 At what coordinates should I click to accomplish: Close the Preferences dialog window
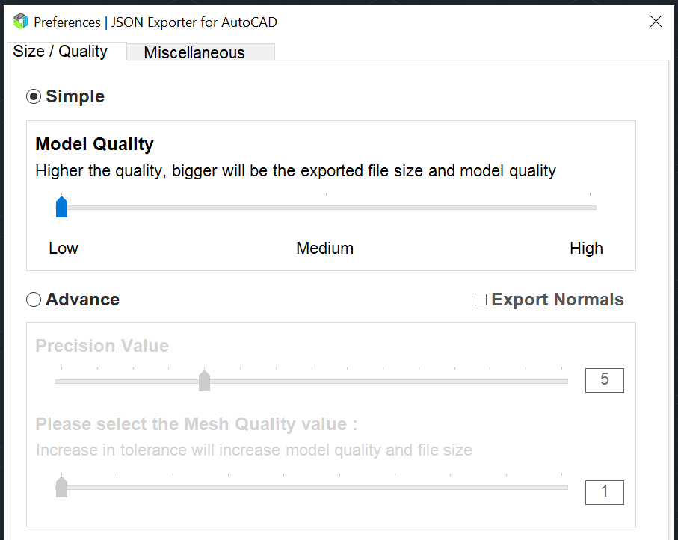click(x=656, y=22)
